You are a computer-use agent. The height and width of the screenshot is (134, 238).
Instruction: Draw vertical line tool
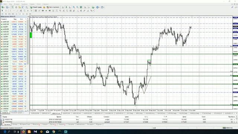(x=10, y=11)
